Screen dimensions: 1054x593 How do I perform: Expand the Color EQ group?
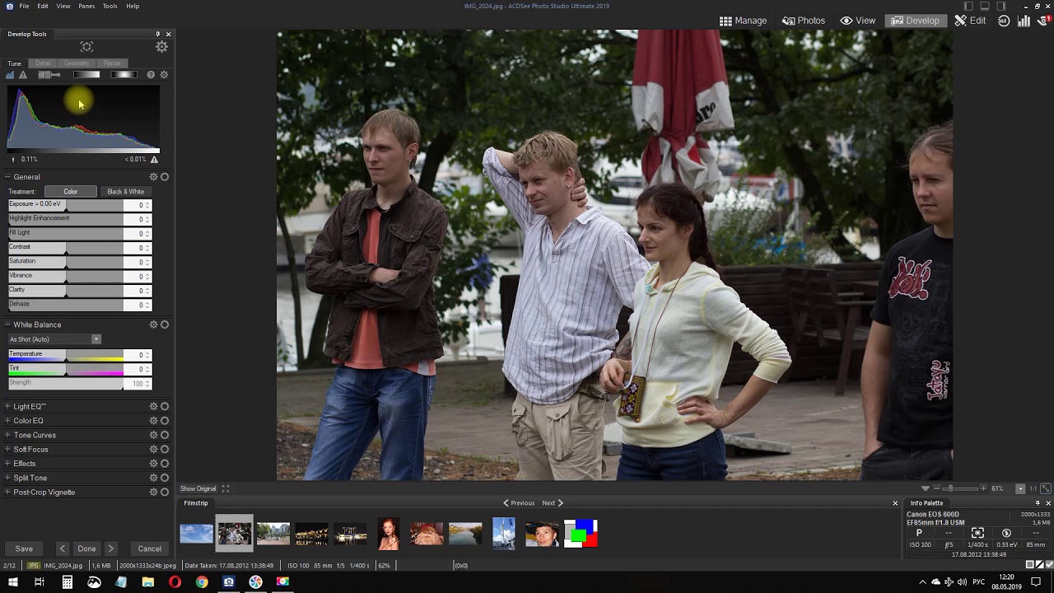coord(7,421)
